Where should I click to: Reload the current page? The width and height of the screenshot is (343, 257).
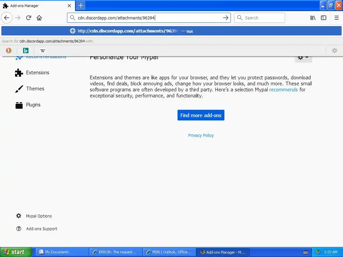[x=29, y=18]
